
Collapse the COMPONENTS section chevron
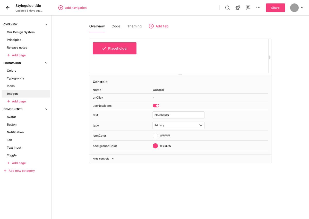click(x=46, y=109)
